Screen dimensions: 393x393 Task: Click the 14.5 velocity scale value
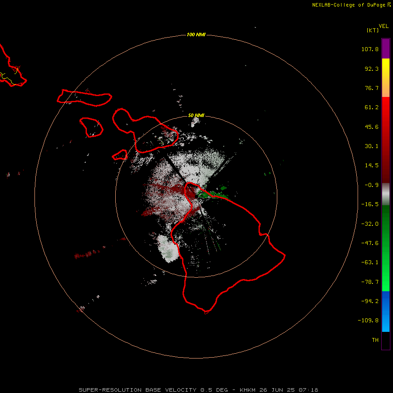point(372,165)
